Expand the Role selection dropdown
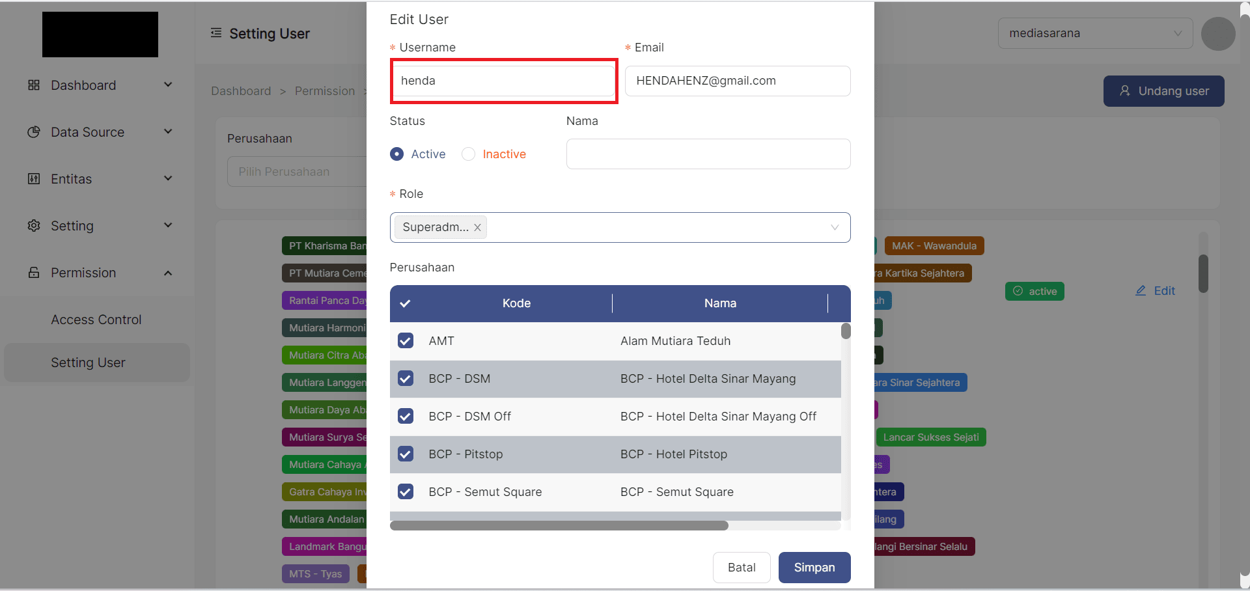The width and height of the screenshot is (1250, 591). point(834,227)
